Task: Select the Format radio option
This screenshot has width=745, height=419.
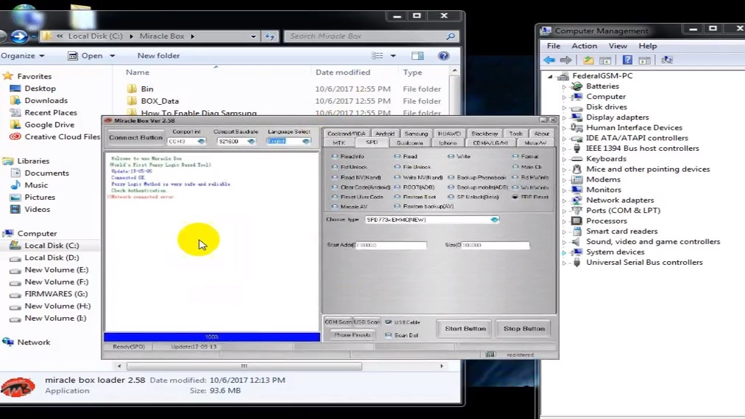Action: 516,157
